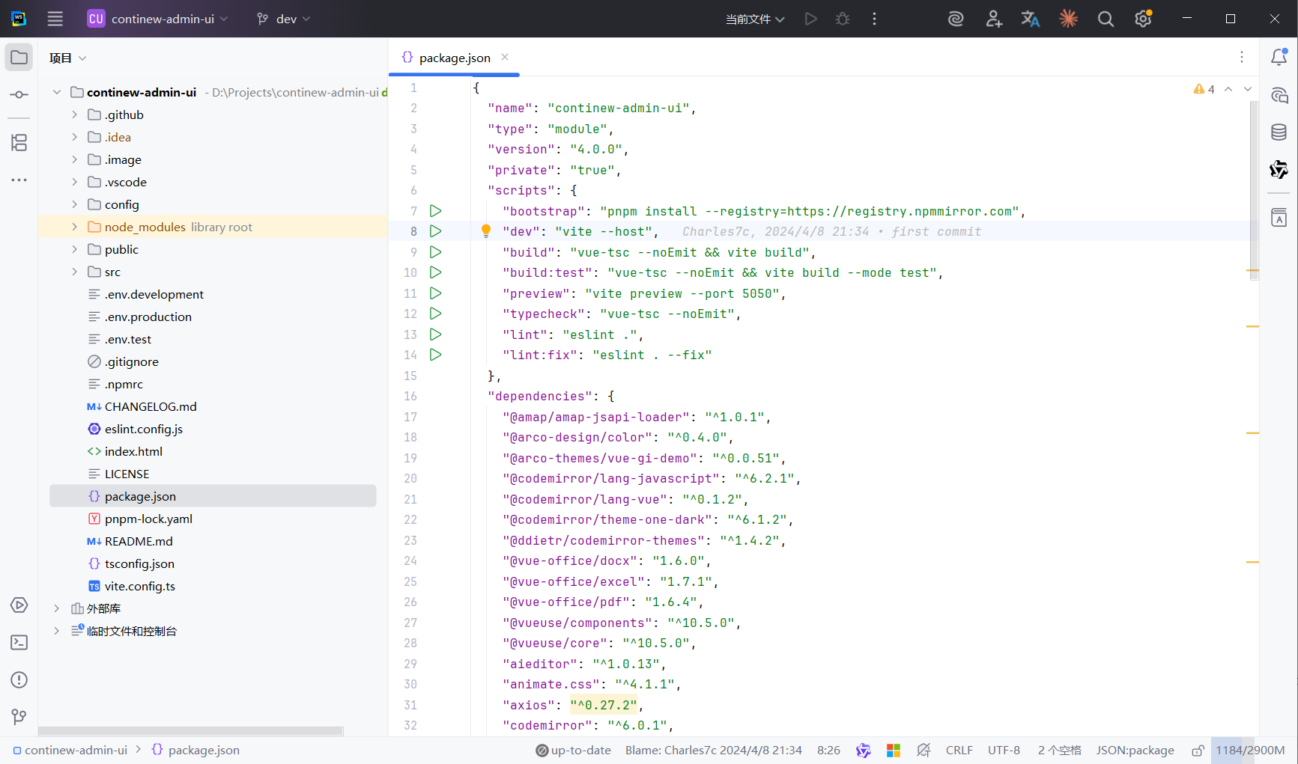Click Blame: Charles7c status bar entry
The height and width of the screenshot is (764, 1298).
713,750
